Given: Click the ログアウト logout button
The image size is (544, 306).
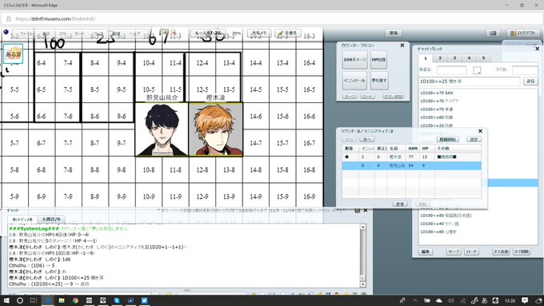Looking at the screenshot, I should click(523, 33).
